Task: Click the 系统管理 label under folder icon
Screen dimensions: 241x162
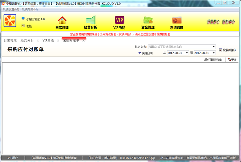Action: (x=176, y=28)
